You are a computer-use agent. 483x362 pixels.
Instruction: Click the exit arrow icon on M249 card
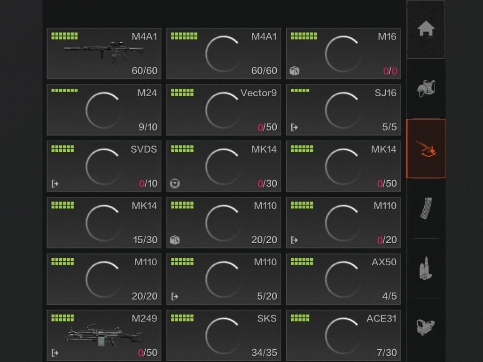pos(55,353)
